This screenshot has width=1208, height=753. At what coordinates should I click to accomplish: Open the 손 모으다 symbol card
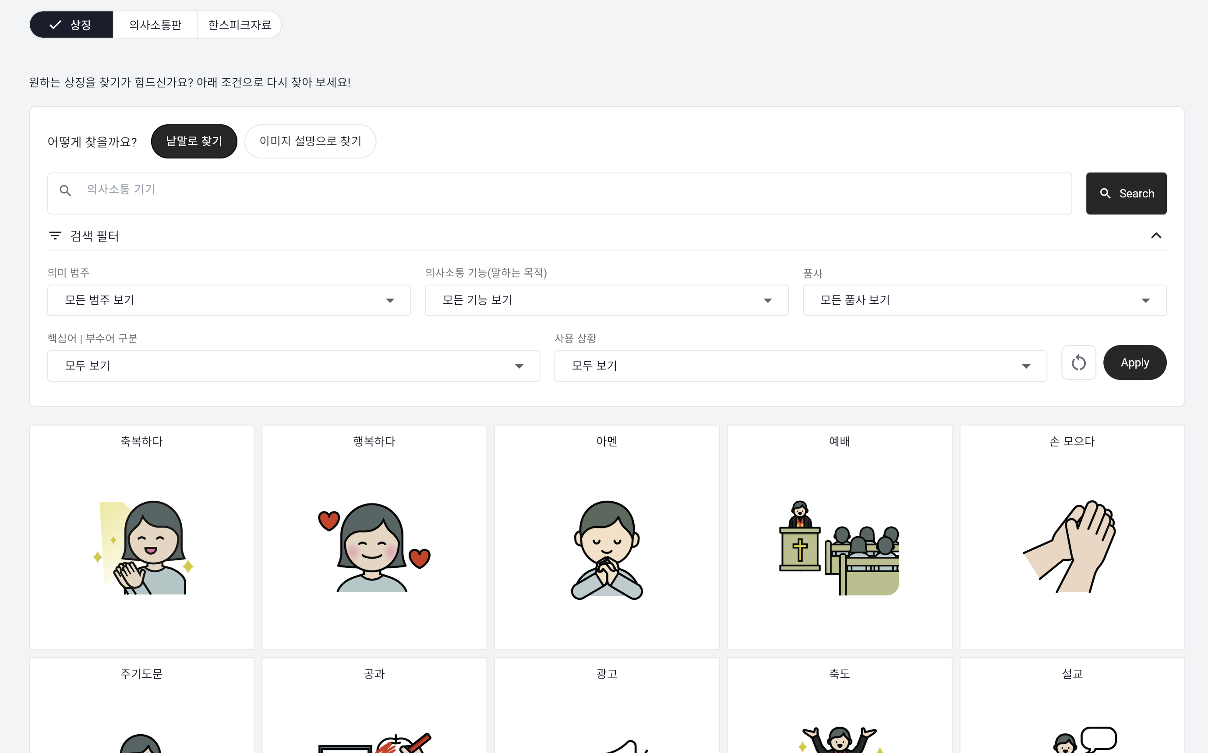click(x=1072, y=537)
